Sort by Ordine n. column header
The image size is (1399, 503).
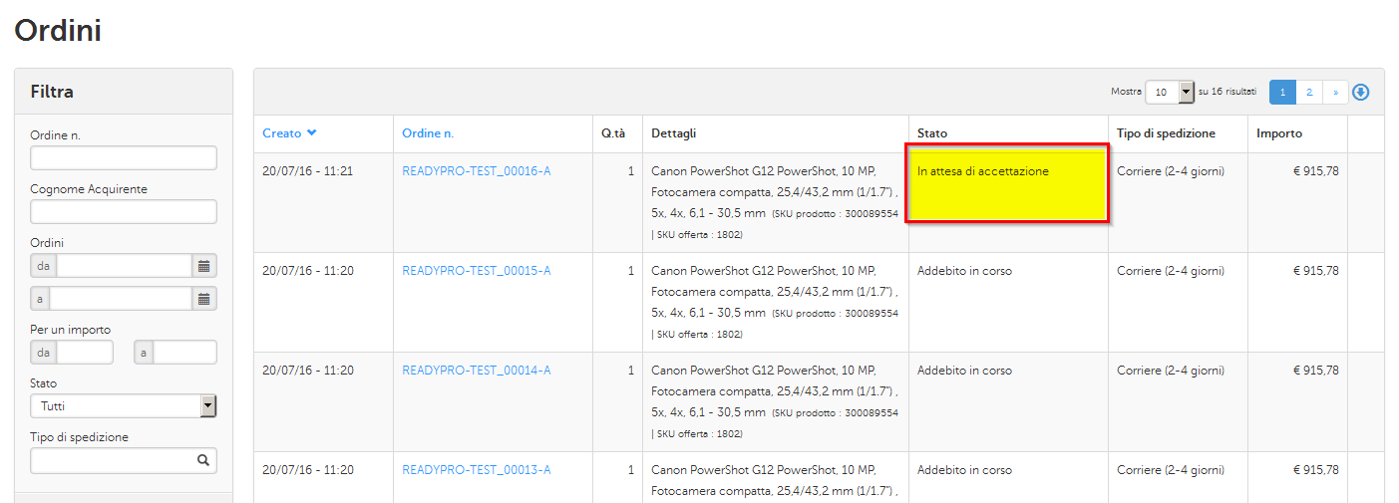(x=428, y=133)
